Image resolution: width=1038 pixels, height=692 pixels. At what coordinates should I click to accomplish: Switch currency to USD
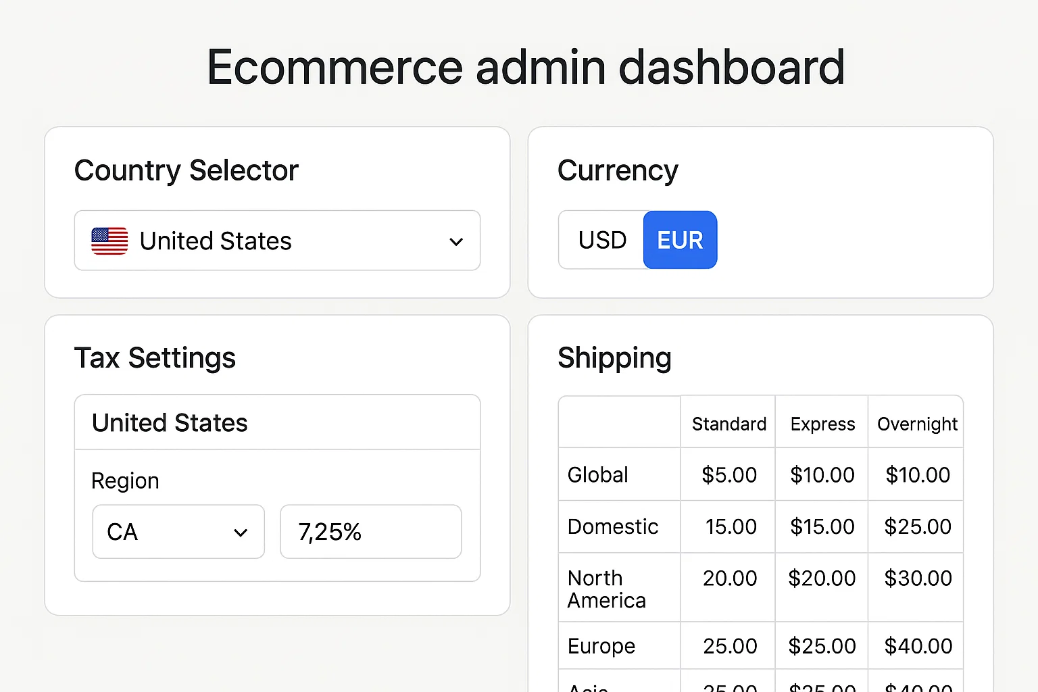(601, 240)
